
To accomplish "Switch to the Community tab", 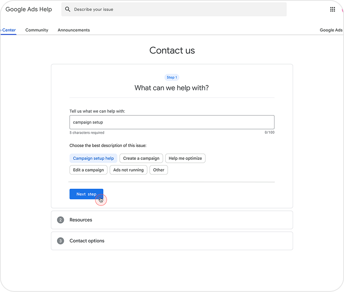I will (37, 30).
